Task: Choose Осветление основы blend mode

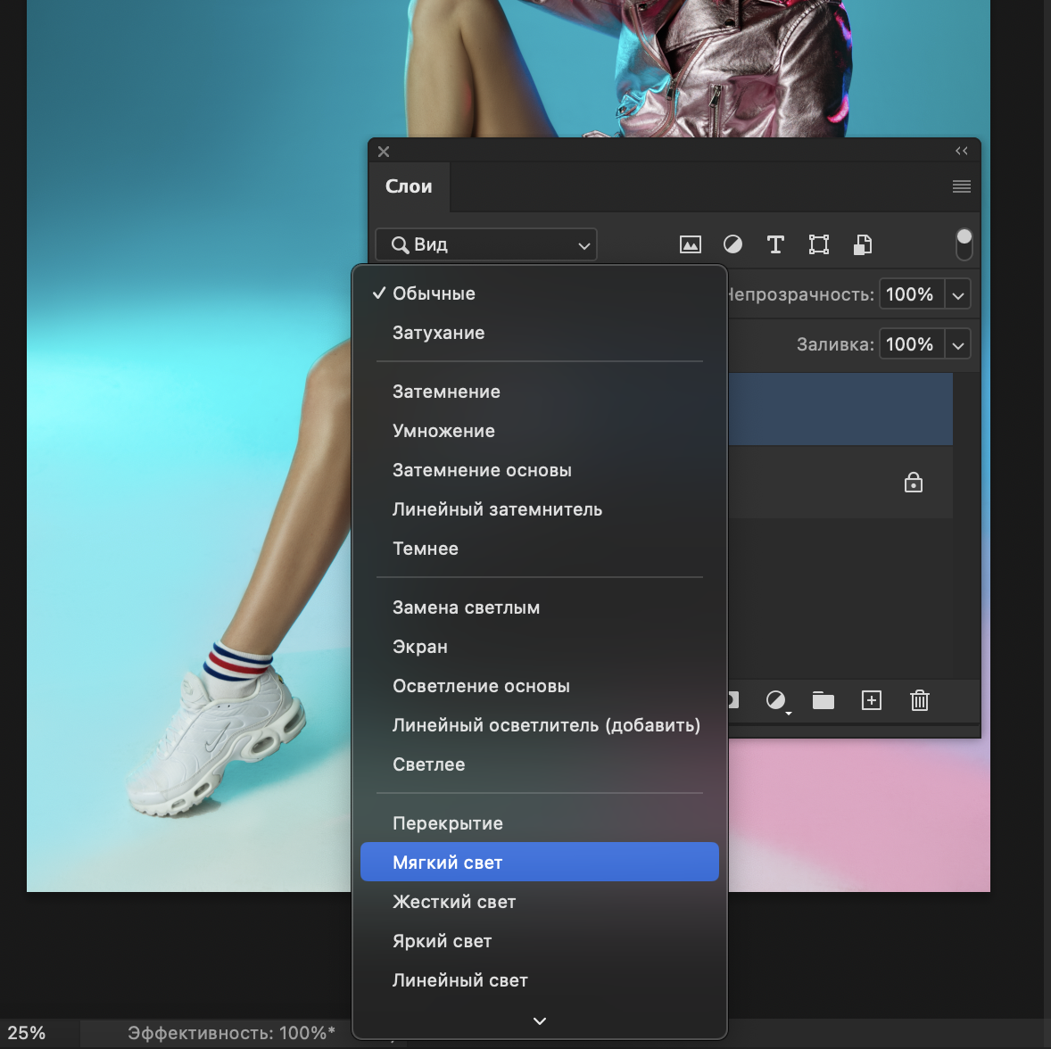Action: click(x=540, y=686)
